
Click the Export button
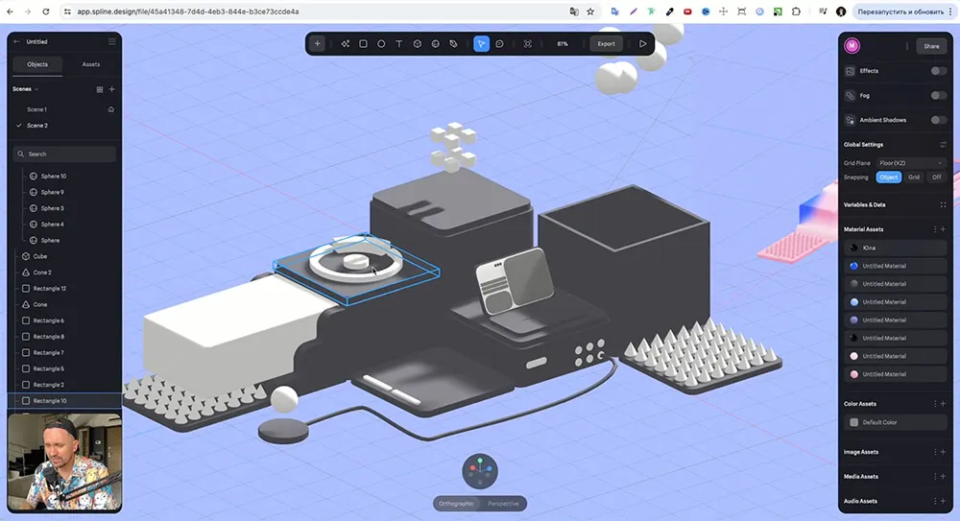click(606, 44)
